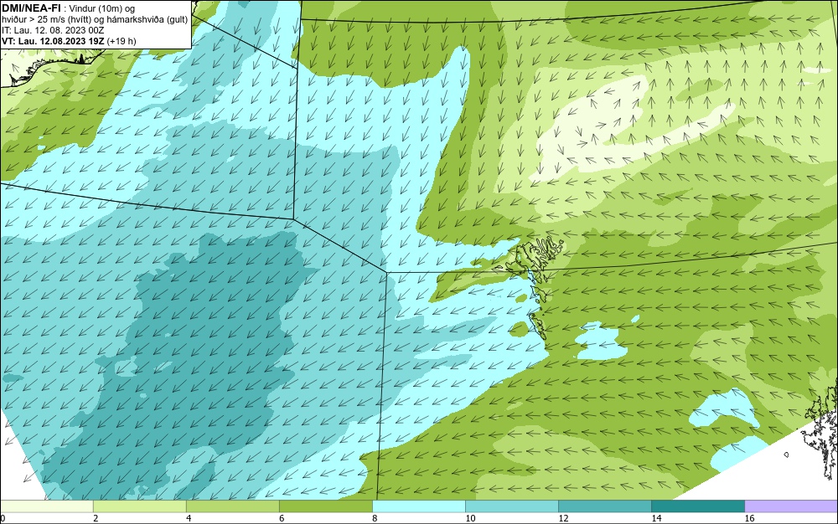Click the legend label '4'
Image resolution: width=838 pixels, height=524 pixels.
coord(189,518)
